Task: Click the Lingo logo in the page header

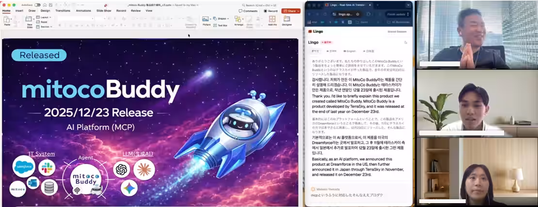Action: [316, 31]
